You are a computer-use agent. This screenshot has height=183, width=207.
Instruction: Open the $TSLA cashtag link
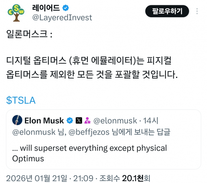[21, 100]
